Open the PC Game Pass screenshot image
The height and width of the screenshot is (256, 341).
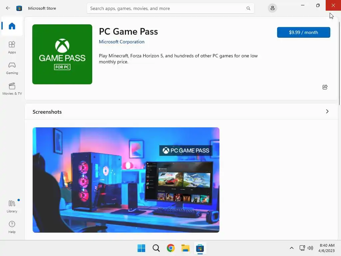pos(126,180)
